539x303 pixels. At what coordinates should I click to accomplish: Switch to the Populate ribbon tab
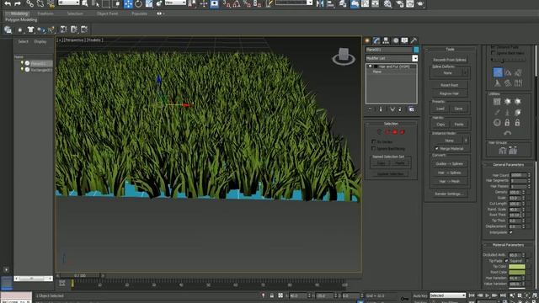[139, 13]
